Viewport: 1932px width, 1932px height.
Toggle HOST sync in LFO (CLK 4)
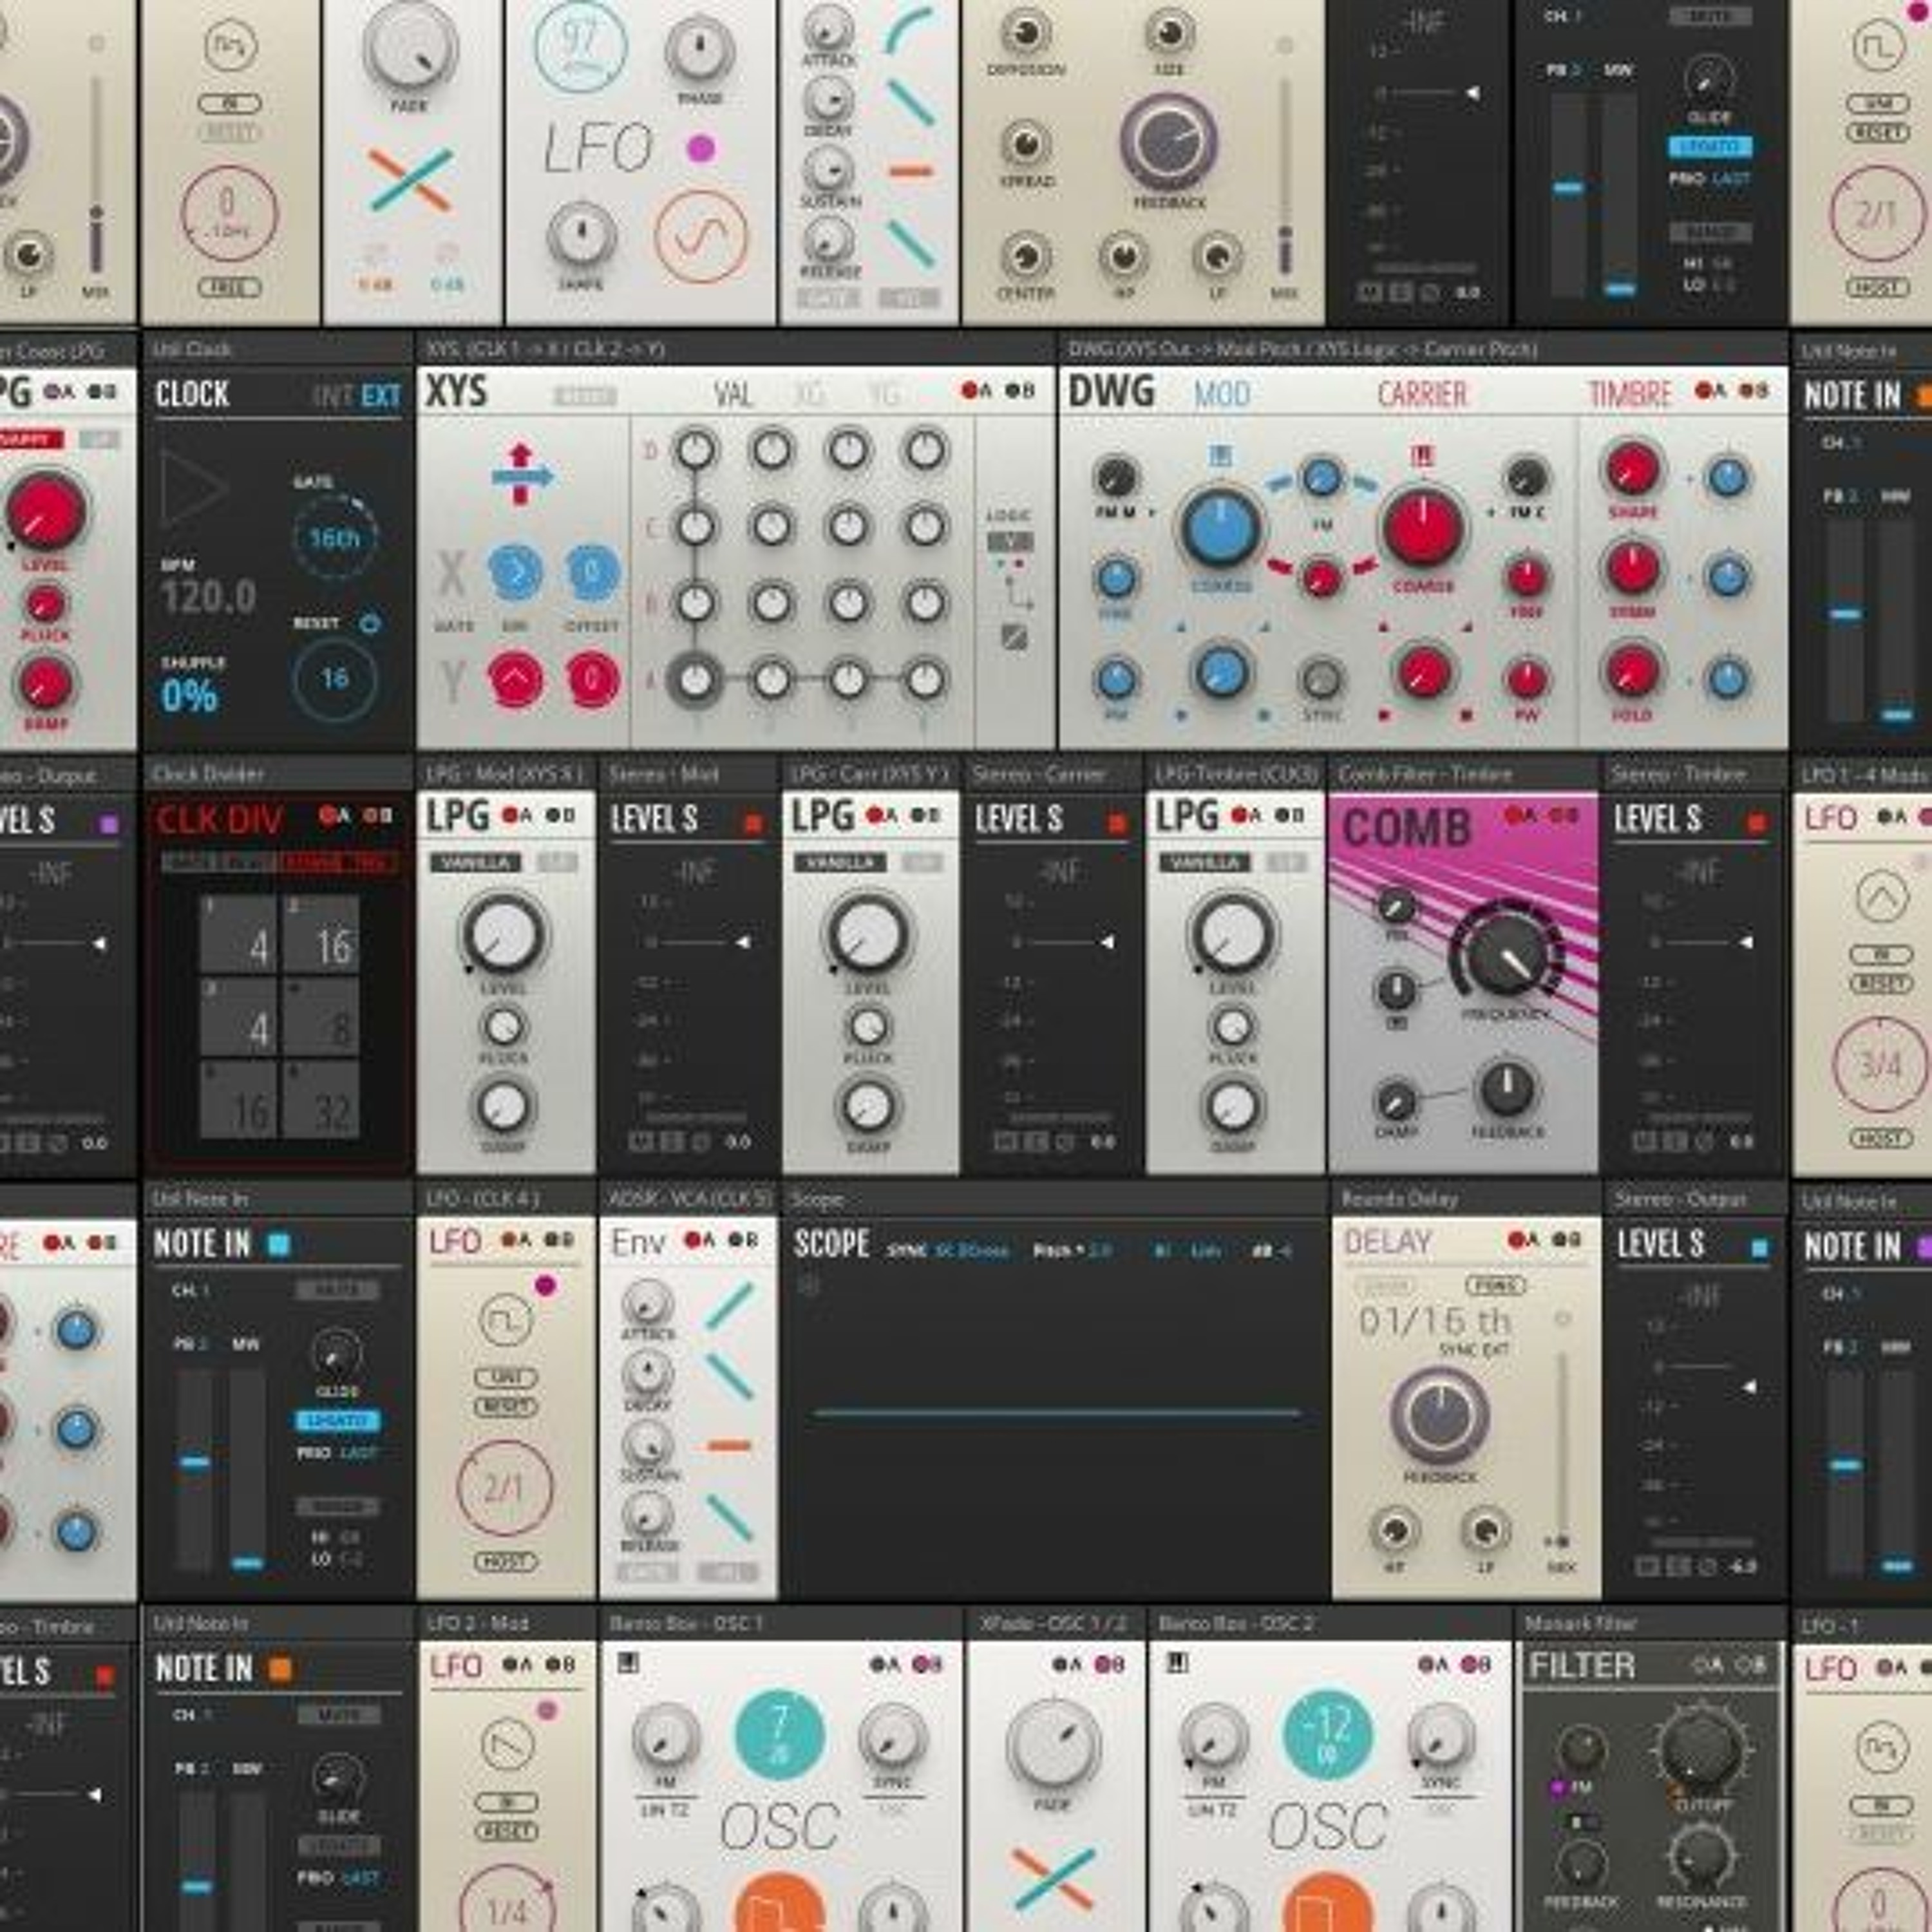point(506,1562)
